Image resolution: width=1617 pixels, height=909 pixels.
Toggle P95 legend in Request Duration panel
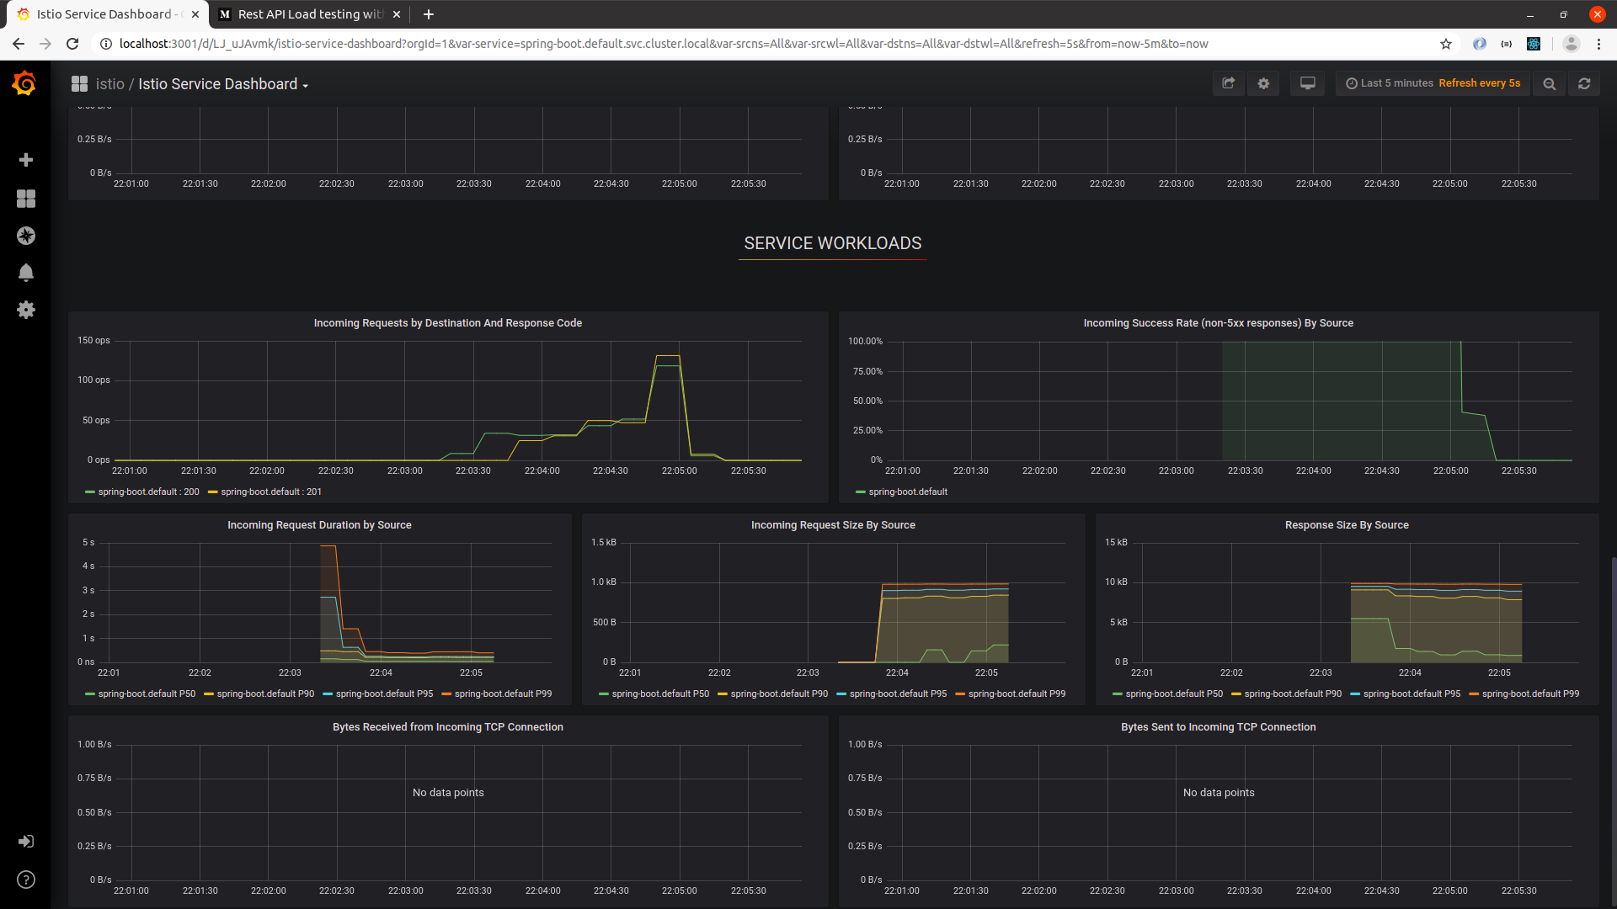(x=384, y=694)
